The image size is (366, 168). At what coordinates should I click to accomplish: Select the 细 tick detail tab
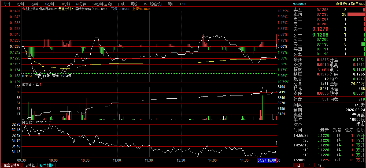(298, 165)
